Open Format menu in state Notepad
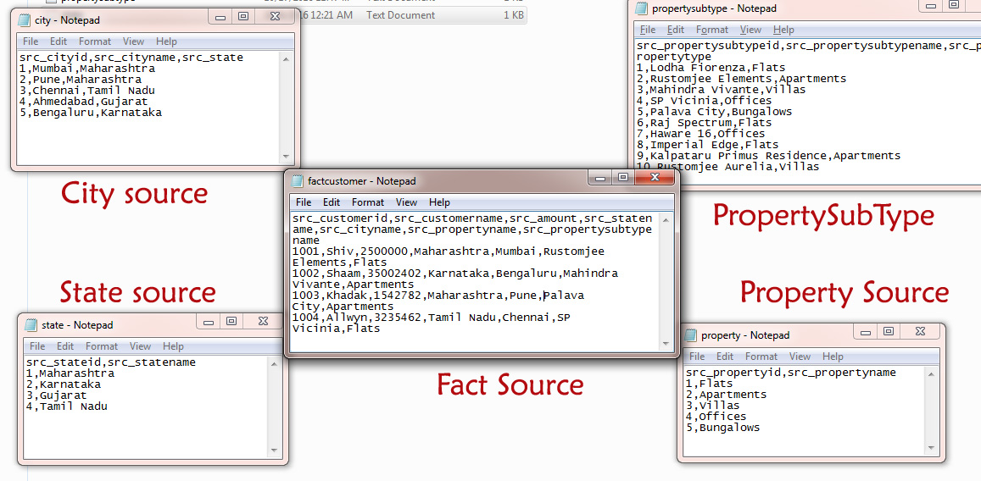The width and height of the screenshot is (981, 481). tap(102, 346)
